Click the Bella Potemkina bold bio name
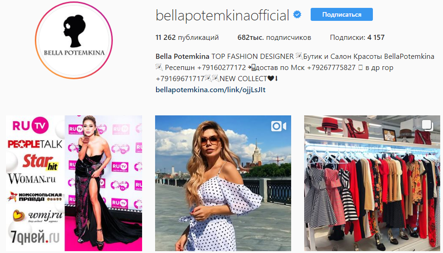 (x=182, y=57)
